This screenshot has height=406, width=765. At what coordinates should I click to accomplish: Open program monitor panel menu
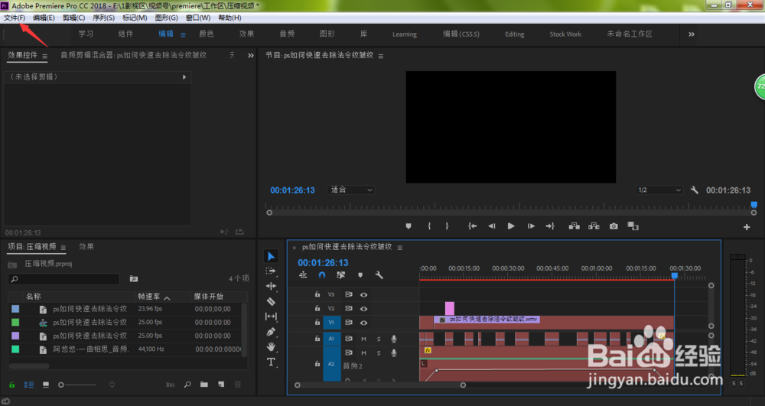point(380,56)
